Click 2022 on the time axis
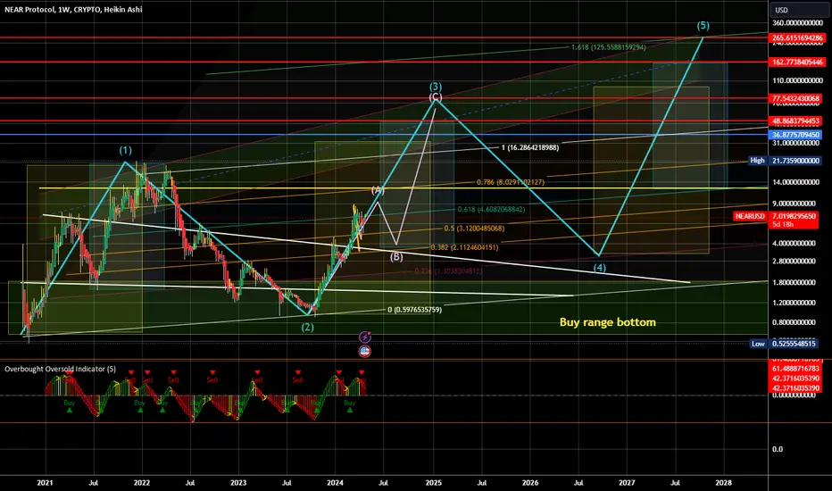 pos(142,482)
